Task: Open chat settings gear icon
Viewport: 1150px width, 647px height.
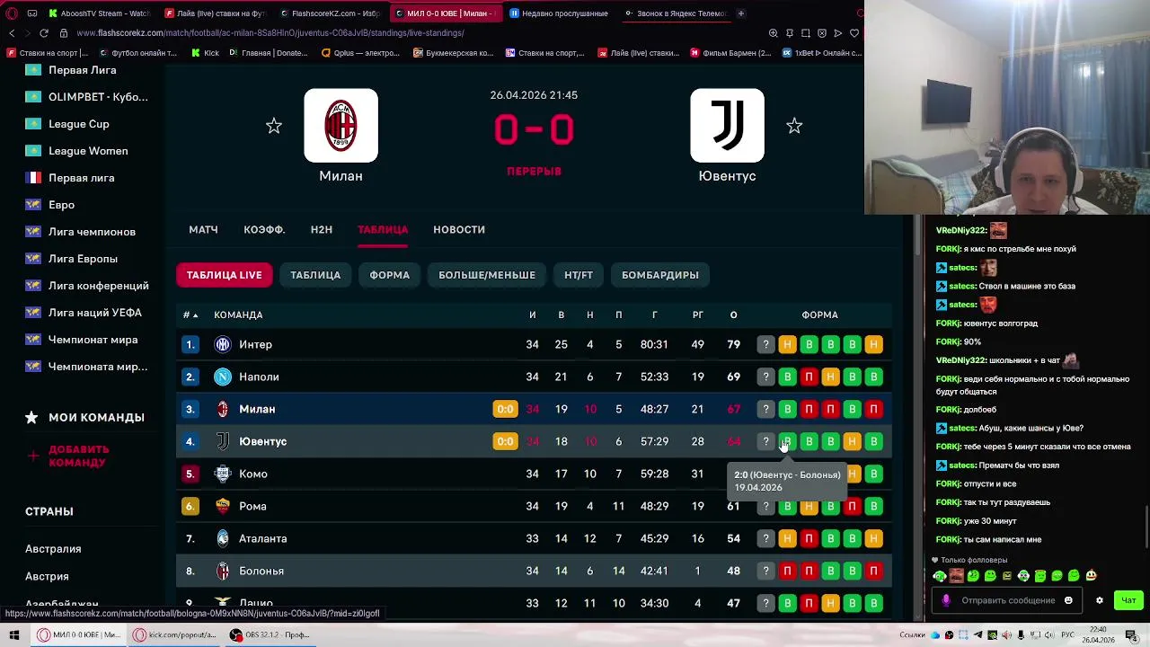Action: [x=1099, y=600]
